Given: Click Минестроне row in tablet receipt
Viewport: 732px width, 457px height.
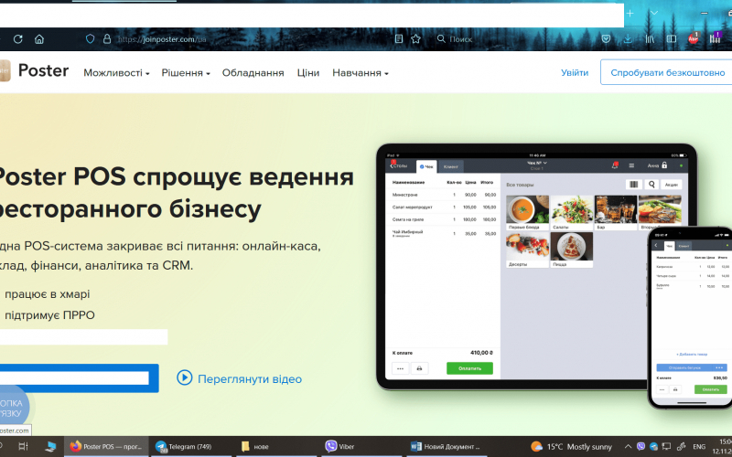Looking at the screenshot, I should 443,195.
